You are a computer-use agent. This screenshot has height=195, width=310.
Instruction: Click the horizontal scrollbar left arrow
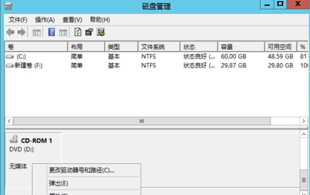pos(9,121)
